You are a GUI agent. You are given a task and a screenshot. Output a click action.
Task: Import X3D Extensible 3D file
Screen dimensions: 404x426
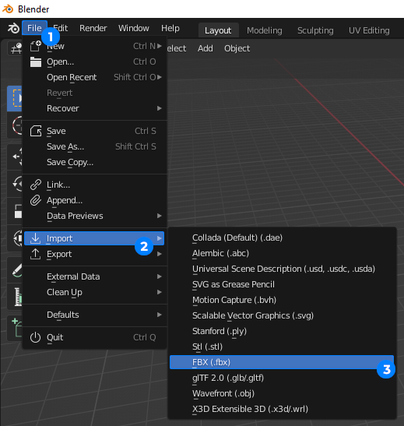(282, 409)
